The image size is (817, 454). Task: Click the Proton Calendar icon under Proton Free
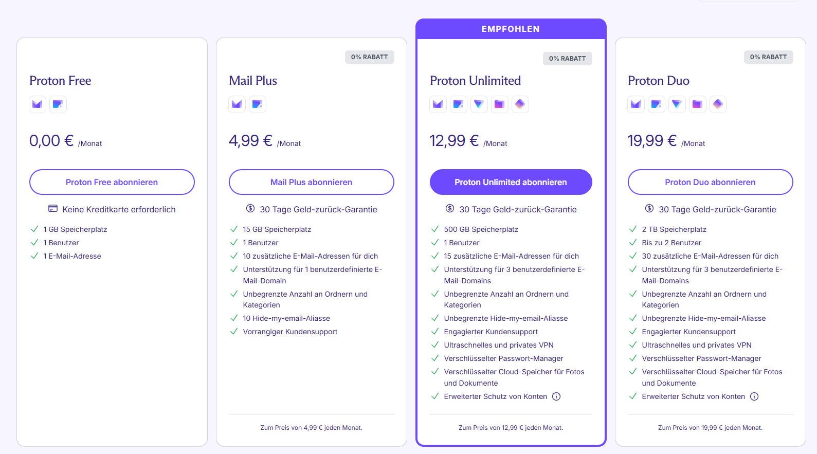pos(58,104)
